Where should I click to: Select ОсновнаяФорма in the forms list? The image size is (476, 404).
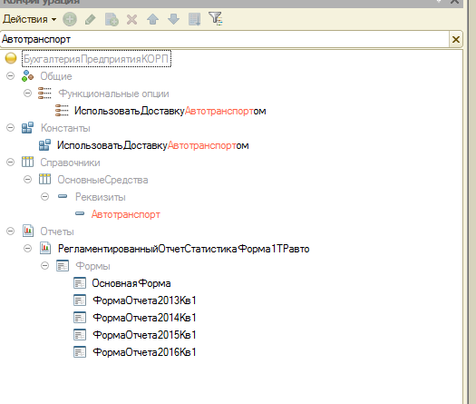[x=131, y=283]
